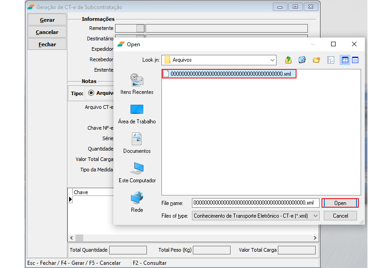The height and width of the screenshot is (268, 392).
Task: Cancel the Open file dialog
Action: 340,216
